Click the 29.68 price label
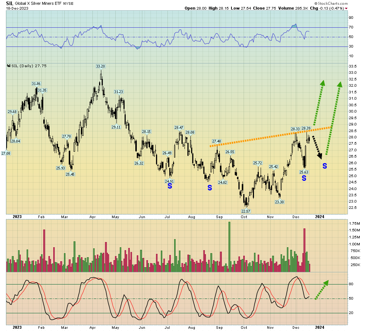 point(12,111)
